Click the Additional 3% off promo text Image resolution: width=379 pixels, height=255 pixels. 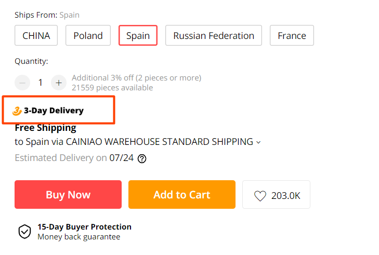coord(136,78)
